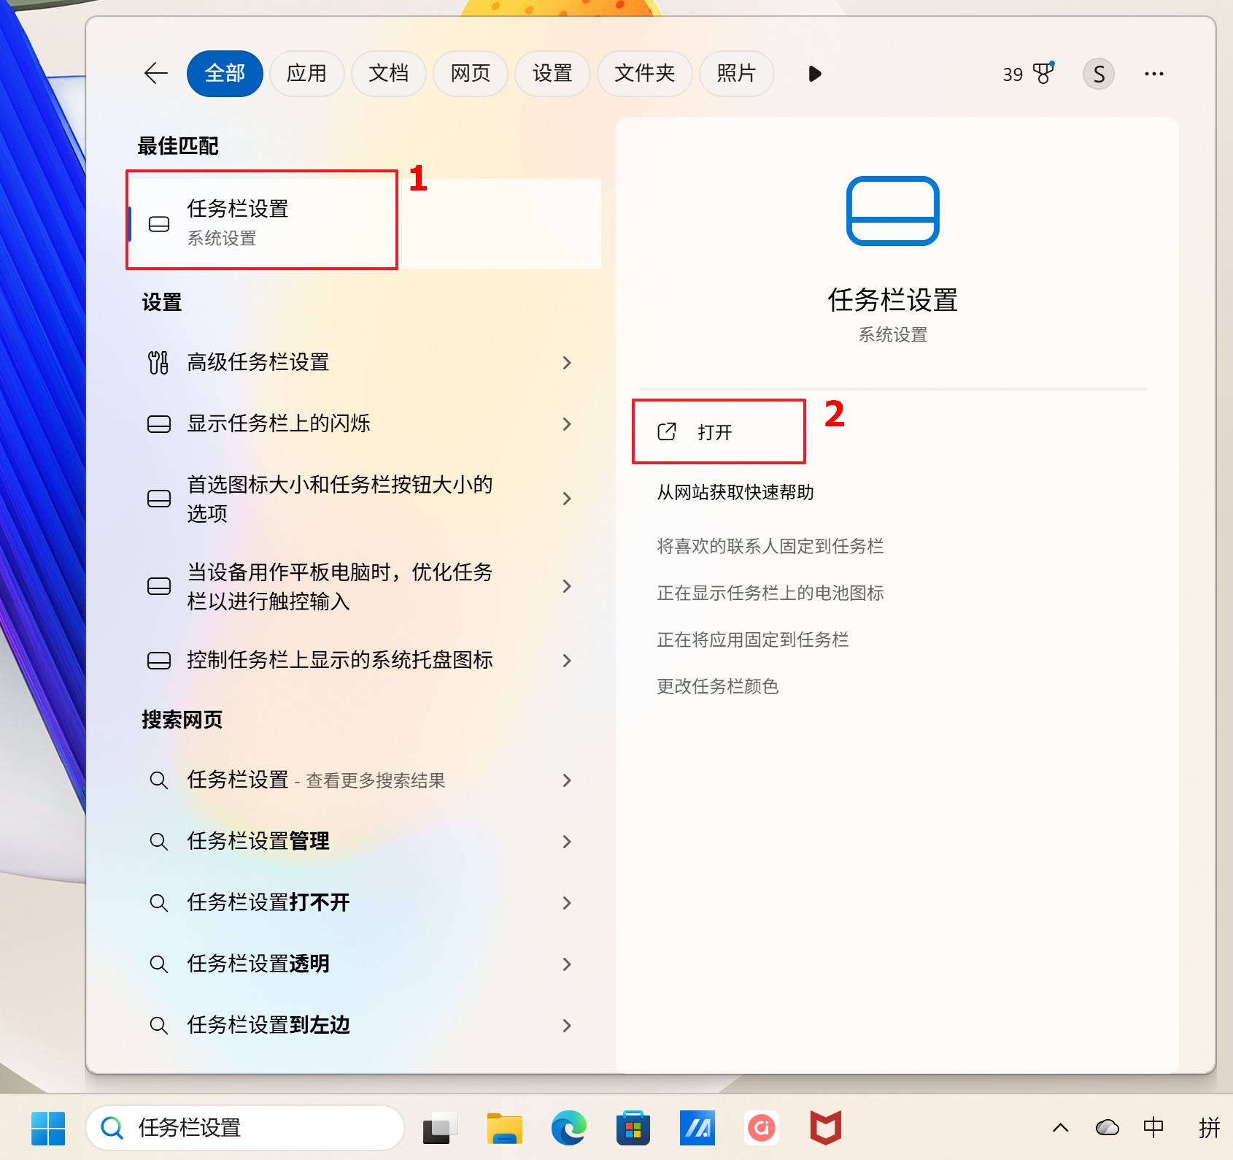The image size is (1233, 1160).
Task: Show more filter tabs with play arrow
Action: coord(815,74)
